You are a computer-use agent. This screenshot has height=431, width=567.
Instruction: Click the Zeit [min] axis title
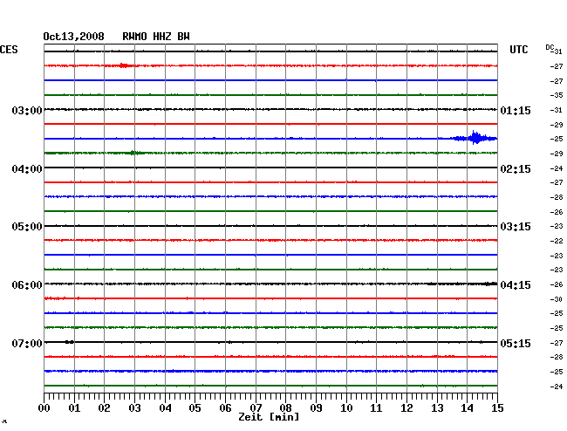point(269,417)
